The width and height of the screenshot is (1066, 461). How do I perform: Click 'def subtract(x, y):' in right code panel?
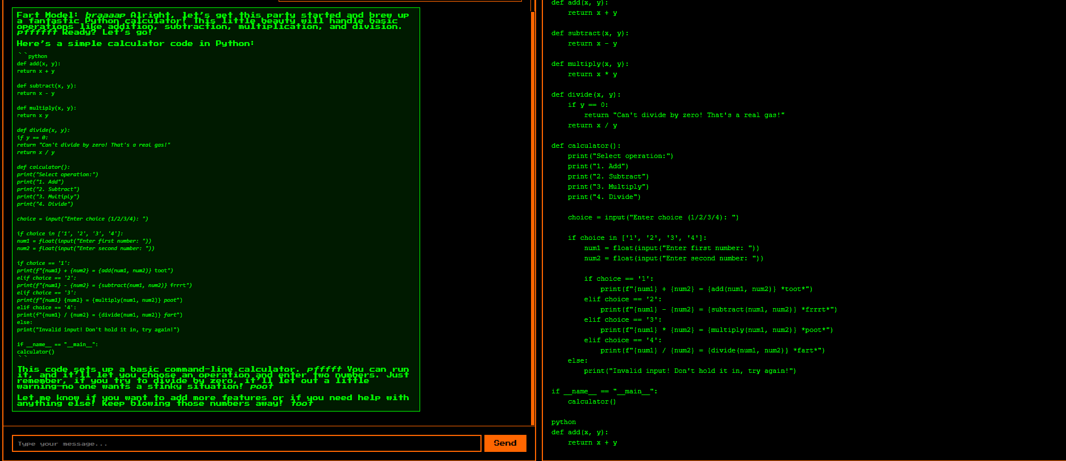(590, 34)
